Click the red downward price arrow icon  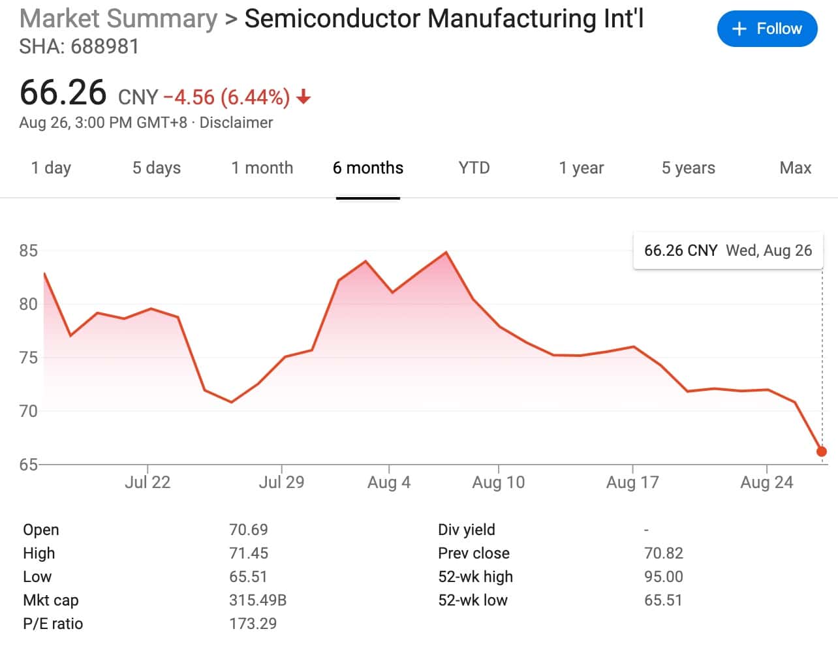303,98
